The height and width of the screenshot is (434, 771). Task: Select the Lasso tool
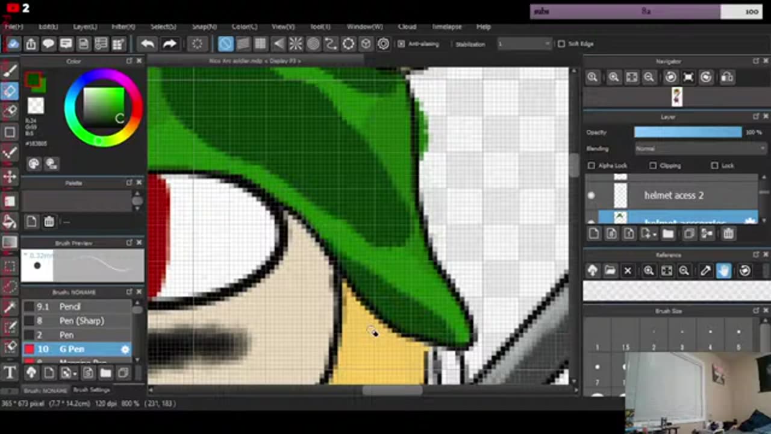coord(10,286)
